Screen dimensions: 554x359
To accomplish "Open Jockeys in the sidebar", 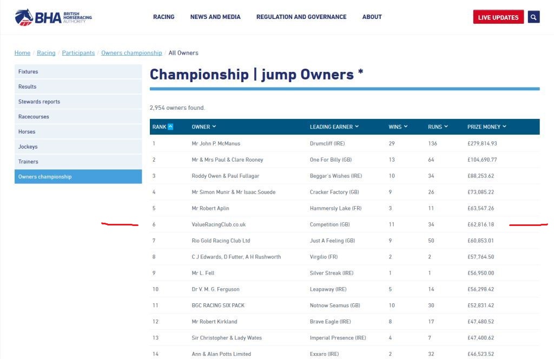I will point(78,147).
